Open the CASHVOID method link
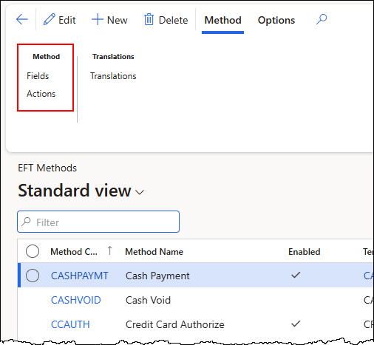 76,300
